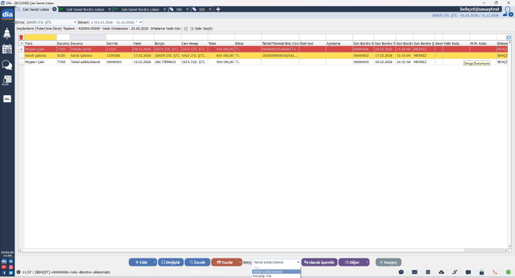The width and height of the screenshot is (515, 278).
Task: Open the mail envelope icon in status bar
Action: pos(415,272)
